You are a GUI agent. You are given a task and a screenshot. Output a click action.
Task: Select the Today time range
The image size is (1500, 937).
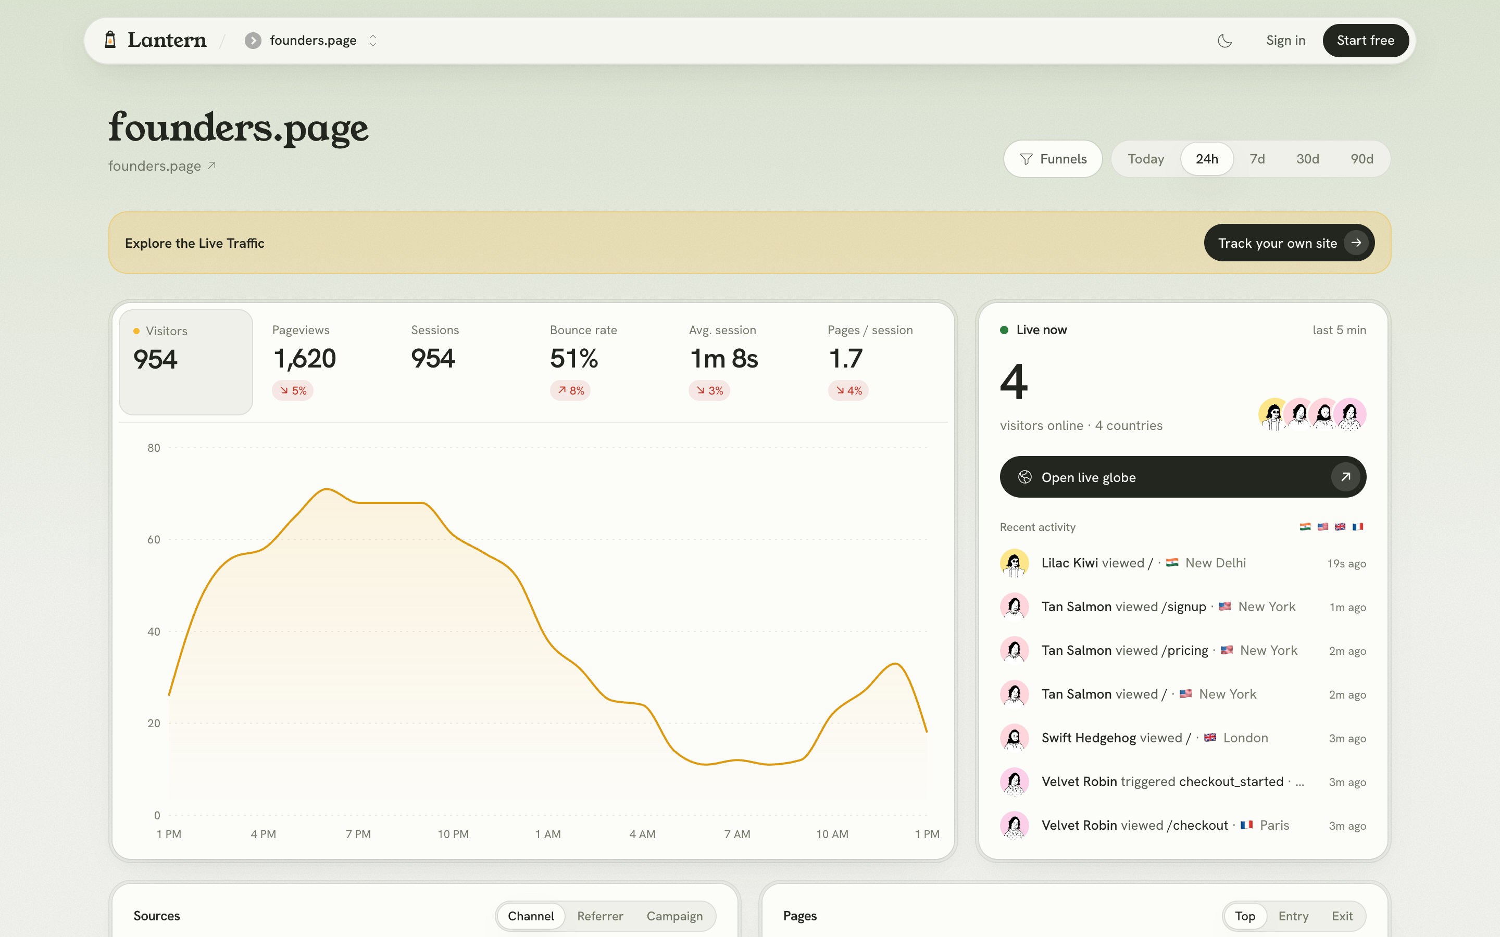[1145, 159]
